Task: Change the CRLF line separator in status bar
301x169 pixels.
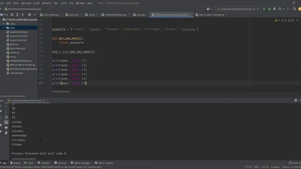Action: pos(256,167)
